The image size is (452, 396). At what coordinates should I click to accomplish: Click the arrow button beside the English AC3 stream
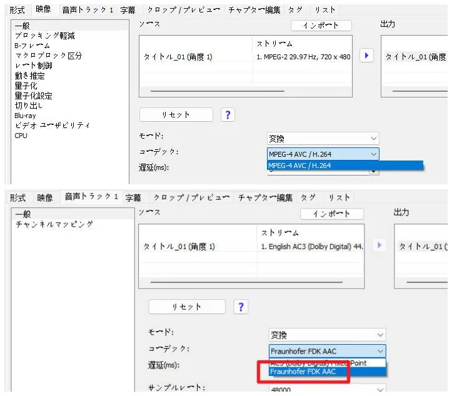(379, 245)
